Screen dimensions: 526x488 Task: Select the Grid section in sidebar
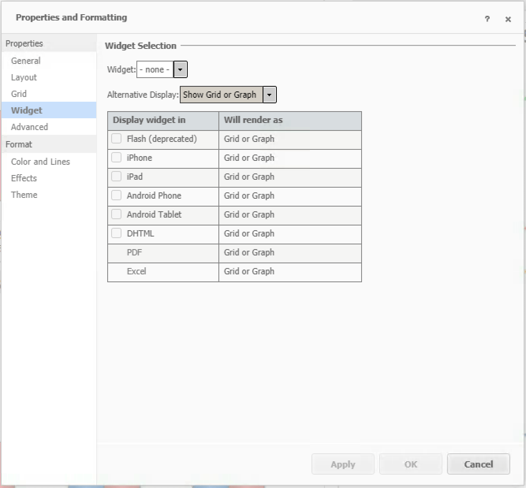point(19,94)
